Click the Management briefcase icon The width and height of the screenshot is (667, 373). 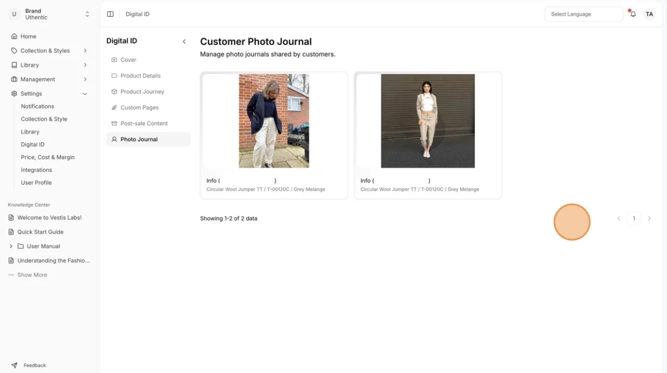click(x=14, y=79)
